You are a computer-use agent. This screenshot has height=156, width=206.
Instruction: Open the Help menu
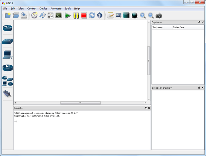coord(77,9)
